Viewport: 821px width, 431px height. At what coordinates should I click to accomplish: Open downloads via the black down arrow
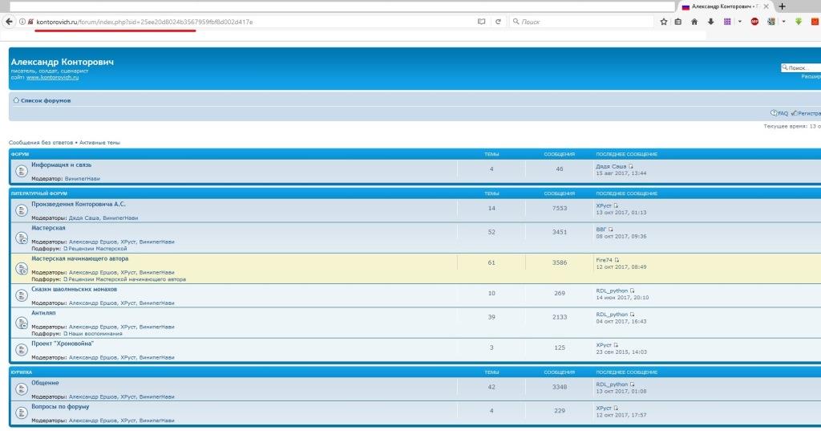coord(710,22)
